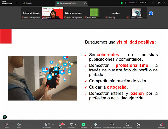Viewport: 168px width, 129px height.
Task: Click the AI sparkle icon in title bar
Action: pyautogui.click(x=125, y=3)
